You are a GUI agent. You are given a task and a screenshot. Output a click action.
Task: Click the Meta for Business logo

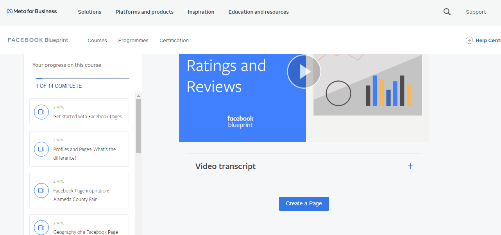32,11
